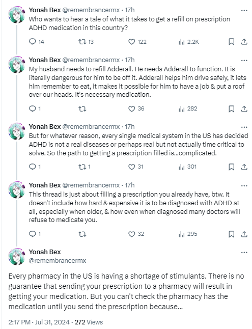Bookmark the tweet with 31 likes
Viewport: 252px width, 329px height.
231,167
